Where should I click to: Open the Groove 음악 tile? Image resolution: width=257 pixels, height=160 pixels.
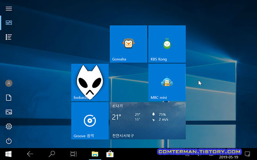90,121
